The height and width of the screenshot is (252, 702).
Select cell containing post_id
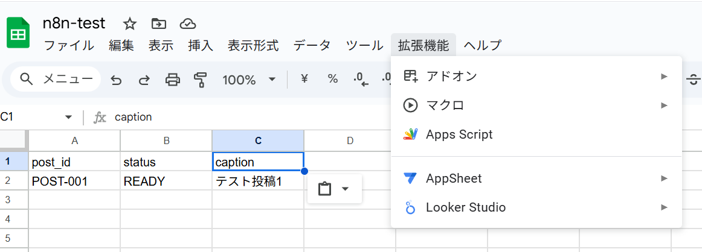[x=75, y=162]
